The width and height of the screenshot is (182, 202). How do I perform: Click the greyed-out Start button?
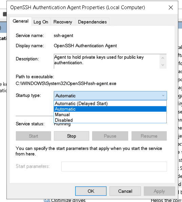(x=34, y=136)
